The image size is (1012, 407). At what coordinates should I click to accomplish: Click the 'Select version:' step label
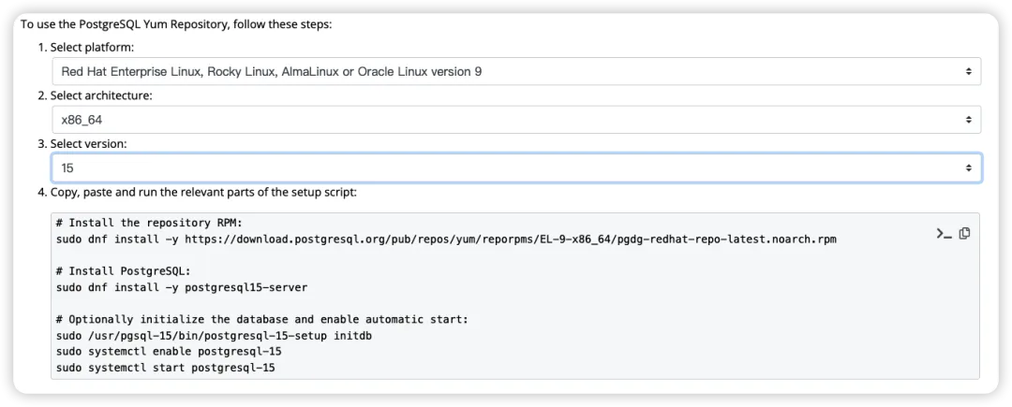coord(88,143)
